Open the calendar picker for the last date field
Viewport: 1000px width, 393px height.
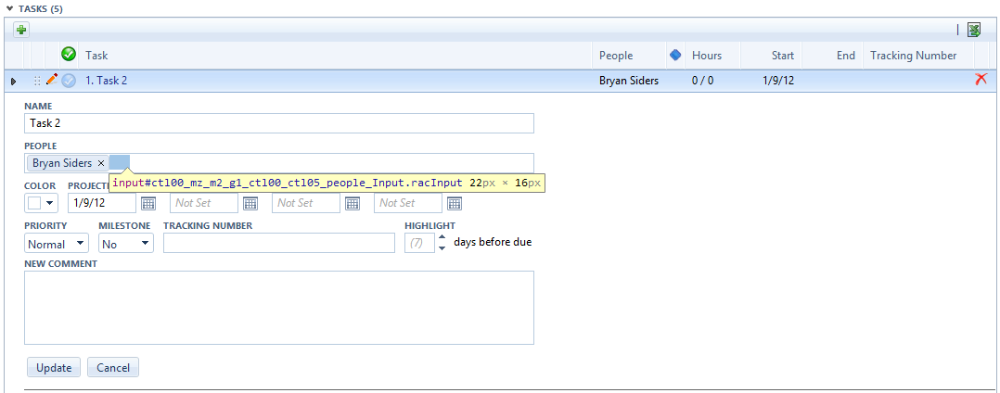[455, 203]
